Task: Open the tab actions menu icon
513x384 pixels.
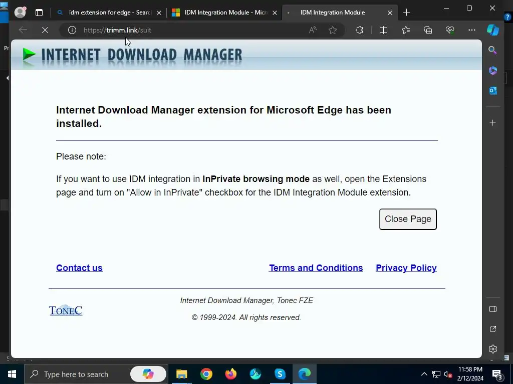Action: coord(39,12)
